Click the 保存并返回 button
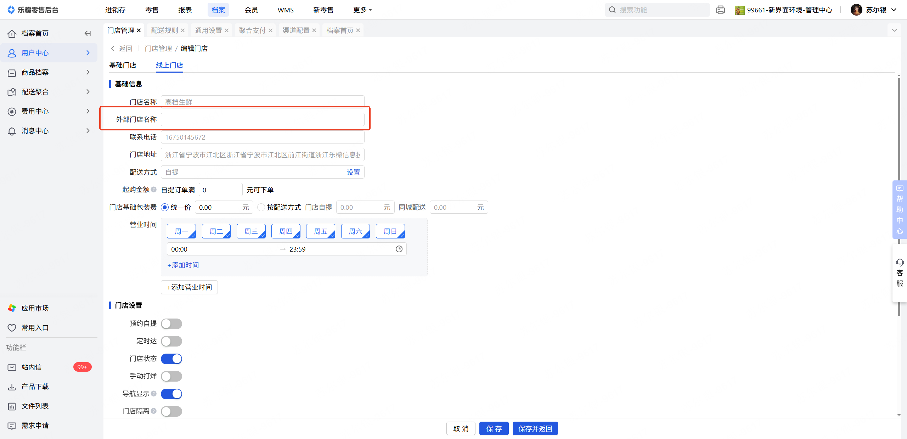Viewport: 907px width, 439px height. coord(535,429)
